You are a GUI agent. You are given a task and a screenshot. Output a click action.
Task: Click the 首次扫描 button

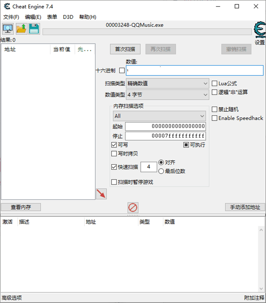(x=125, y=49)
